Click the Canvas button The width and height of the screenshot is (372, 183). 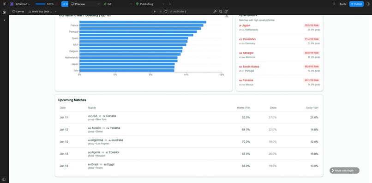tap(18, 12)
